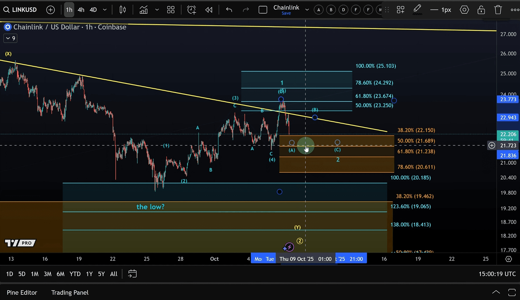Viewport: 520px width, 300px height.
Task: Select the 1h timeframe
Action: pyautogui.click(x=69, y=10)
